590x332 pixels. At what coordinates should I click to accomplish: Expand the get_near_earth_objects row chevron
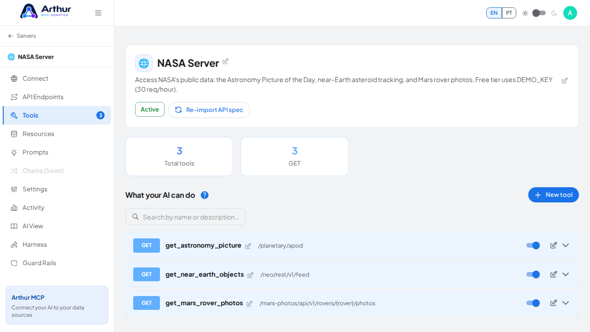point(566,274)
